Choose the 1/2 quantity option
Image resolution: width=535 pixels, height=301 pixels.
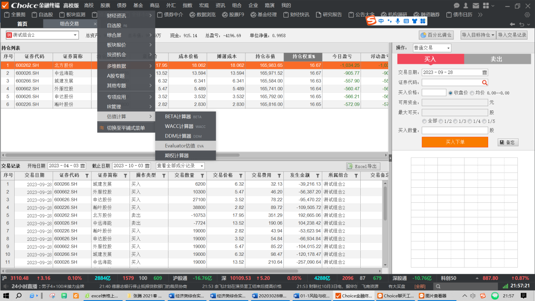441,121
